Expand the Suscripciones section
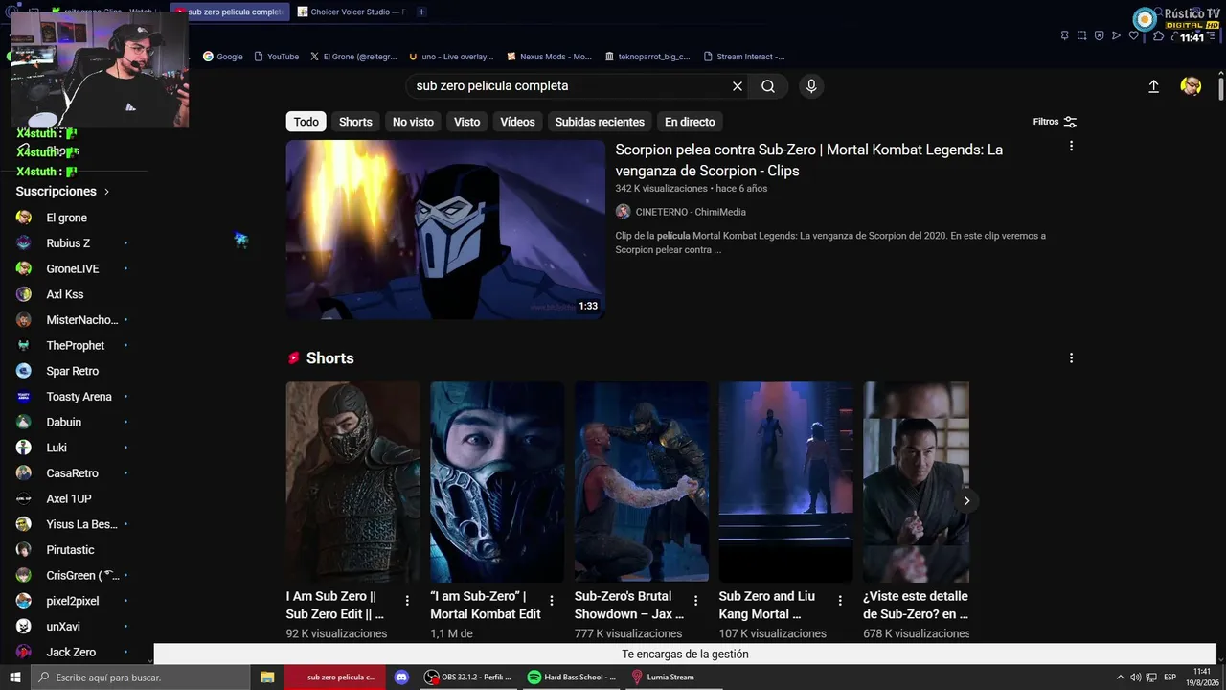Screen dimensions: 1226x690 point(63,192)
